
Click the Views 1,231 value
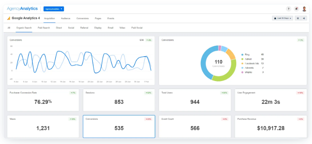pos(43,128)
